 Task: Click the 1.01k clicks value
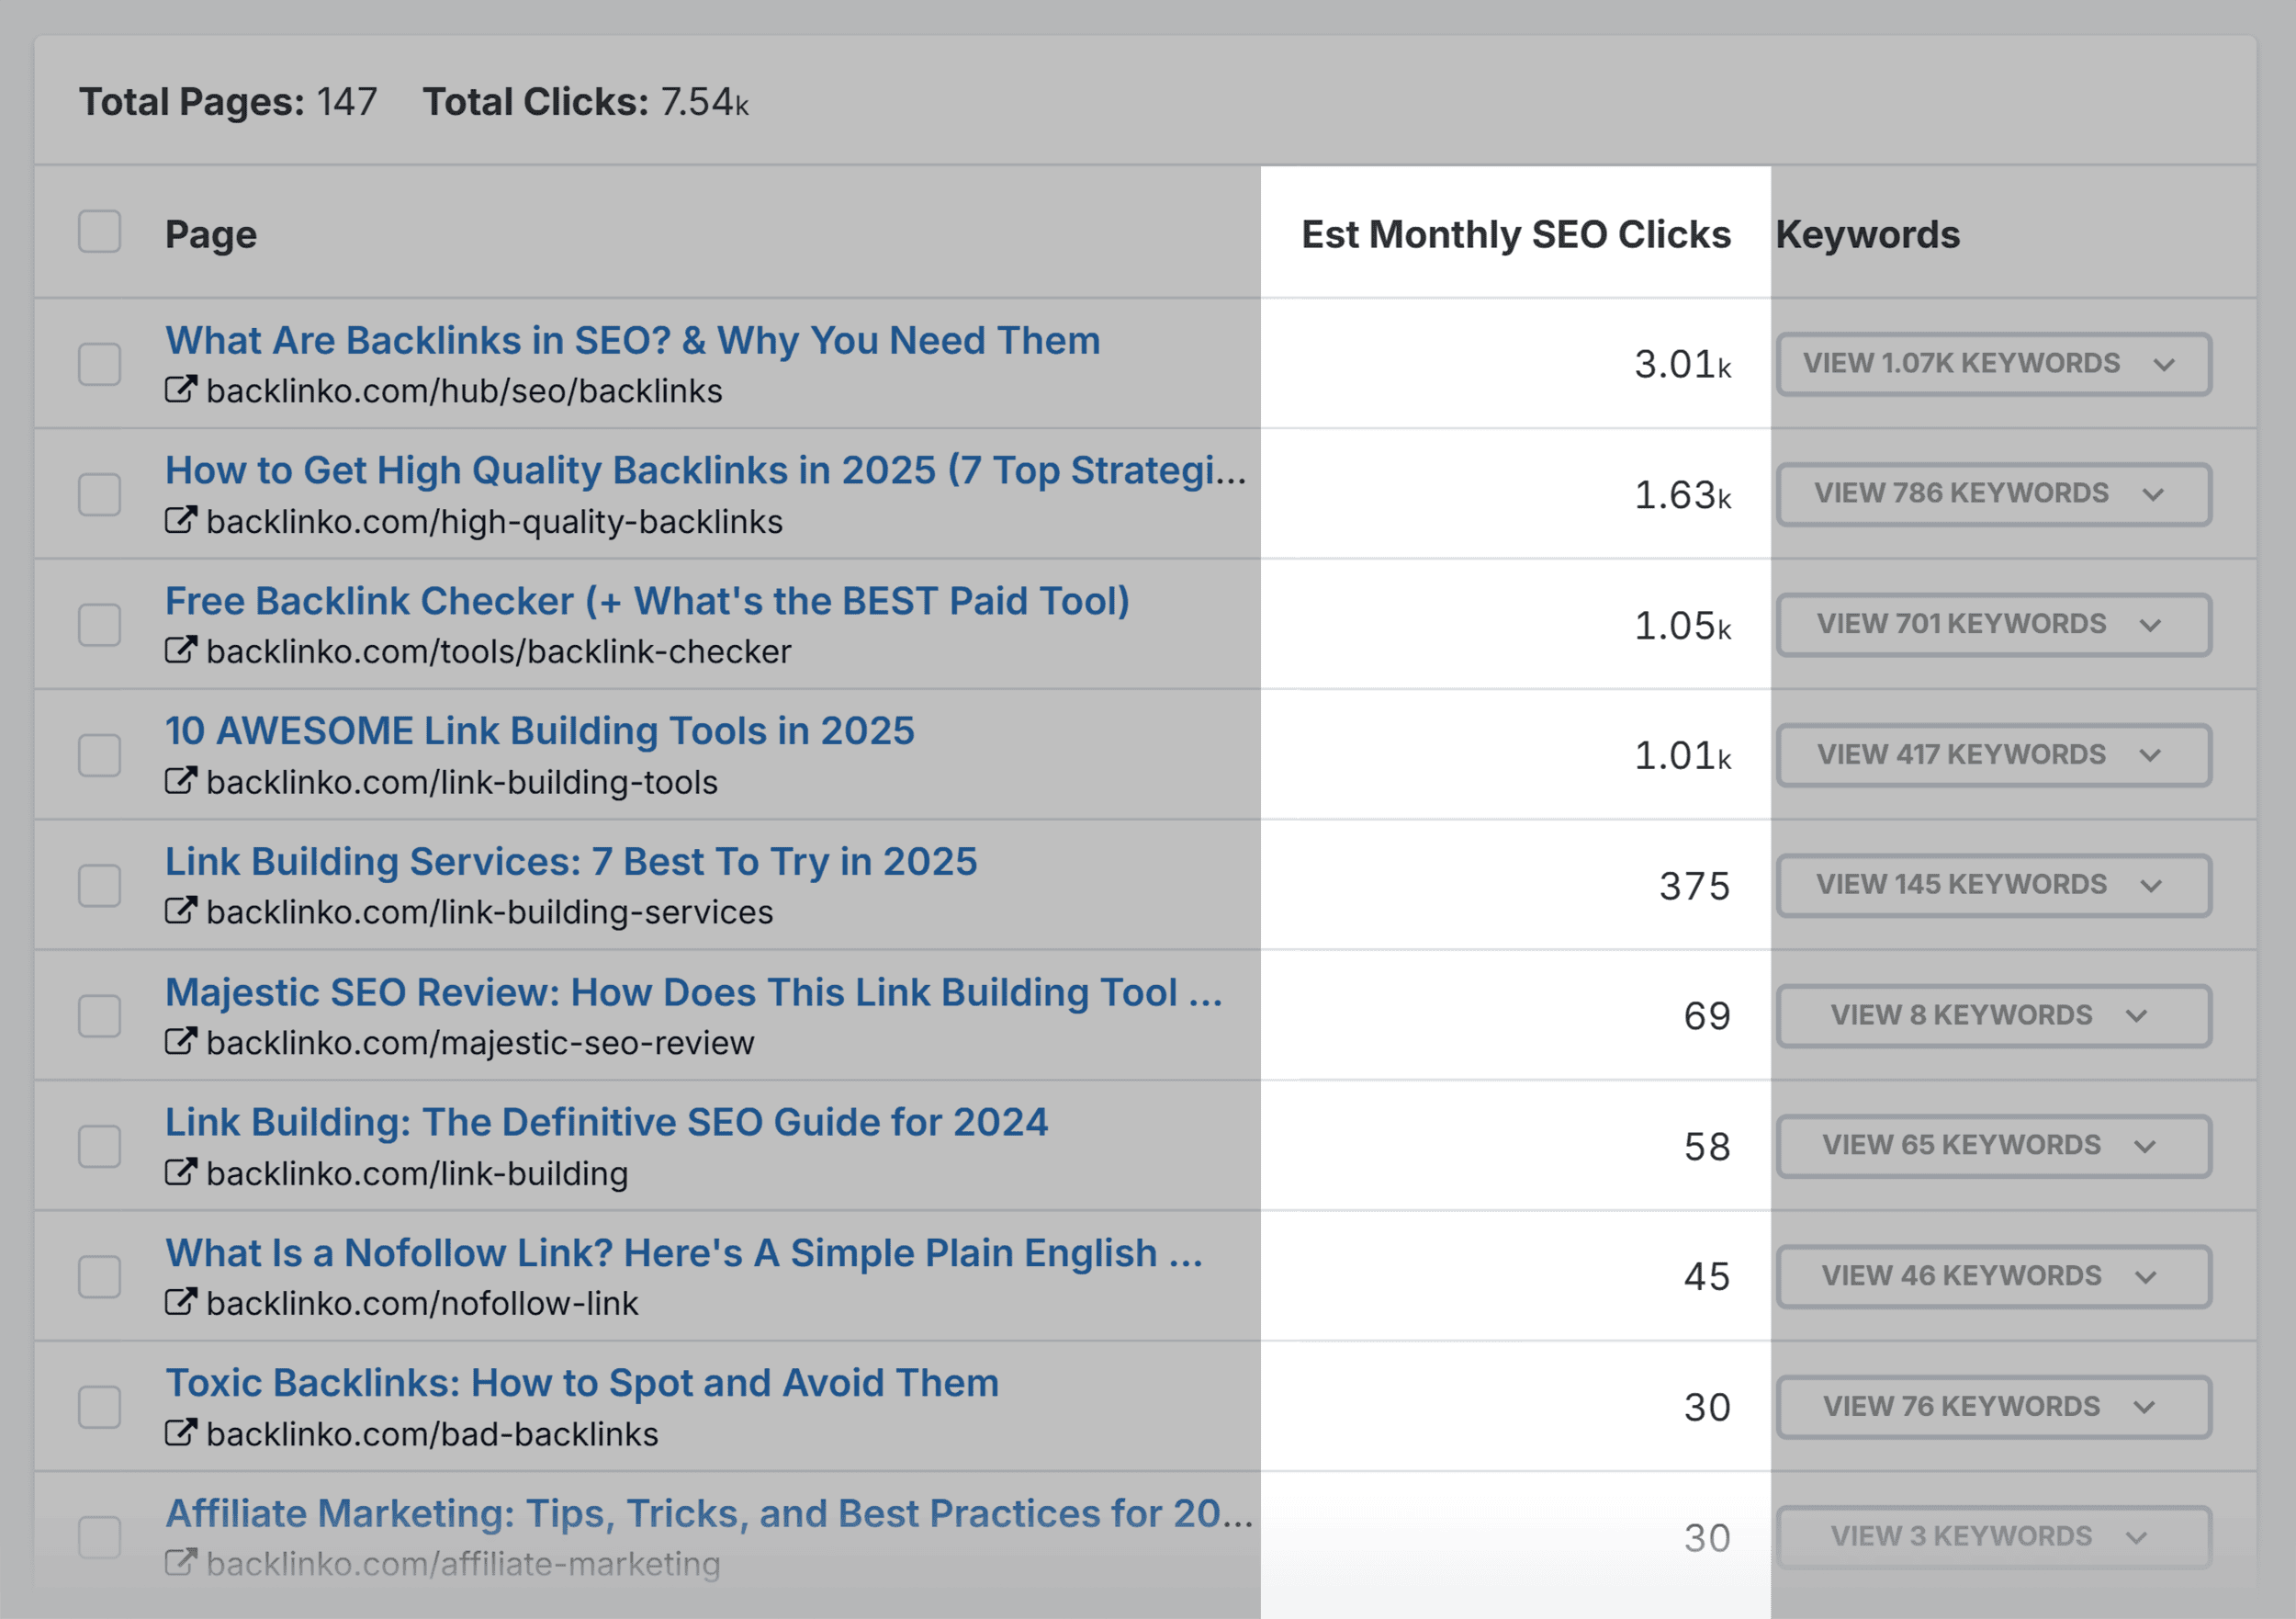(x=1682, y=755)
